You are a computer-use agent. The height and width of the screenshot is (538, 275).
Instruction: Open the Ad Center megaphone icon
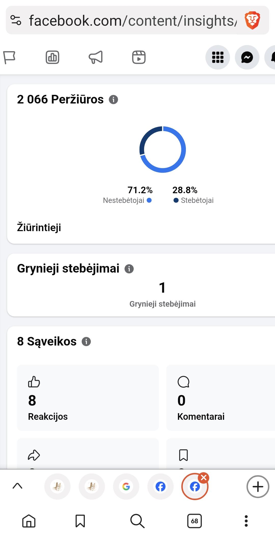click(96, 57)
